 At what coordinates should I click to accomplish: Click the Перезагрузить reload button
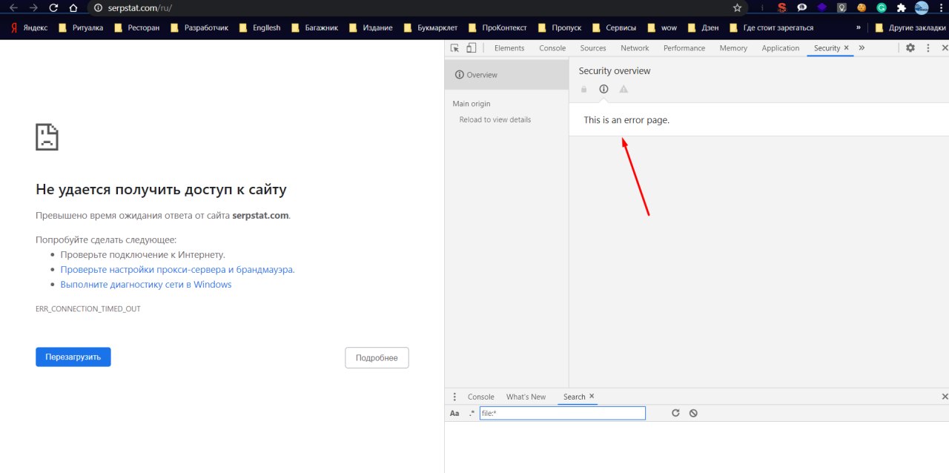click(x=73, y=357)
